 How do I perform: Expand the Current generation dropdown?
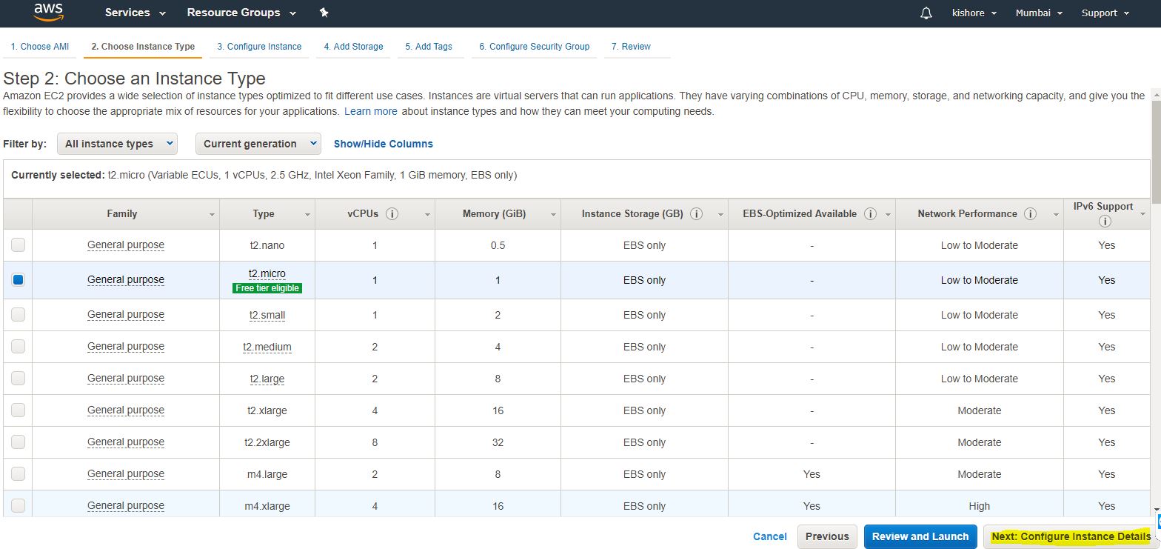click(258, 144)
